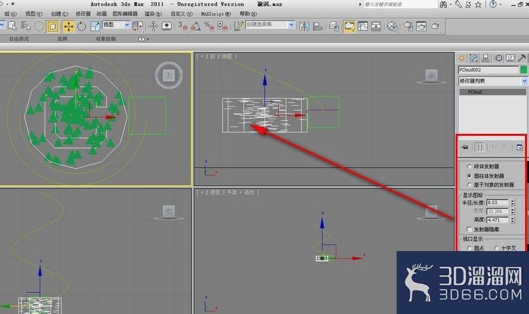Click the PCloud002 object name field
The height and width of the screenshot is (314, 529).
(x=488, y=70)
